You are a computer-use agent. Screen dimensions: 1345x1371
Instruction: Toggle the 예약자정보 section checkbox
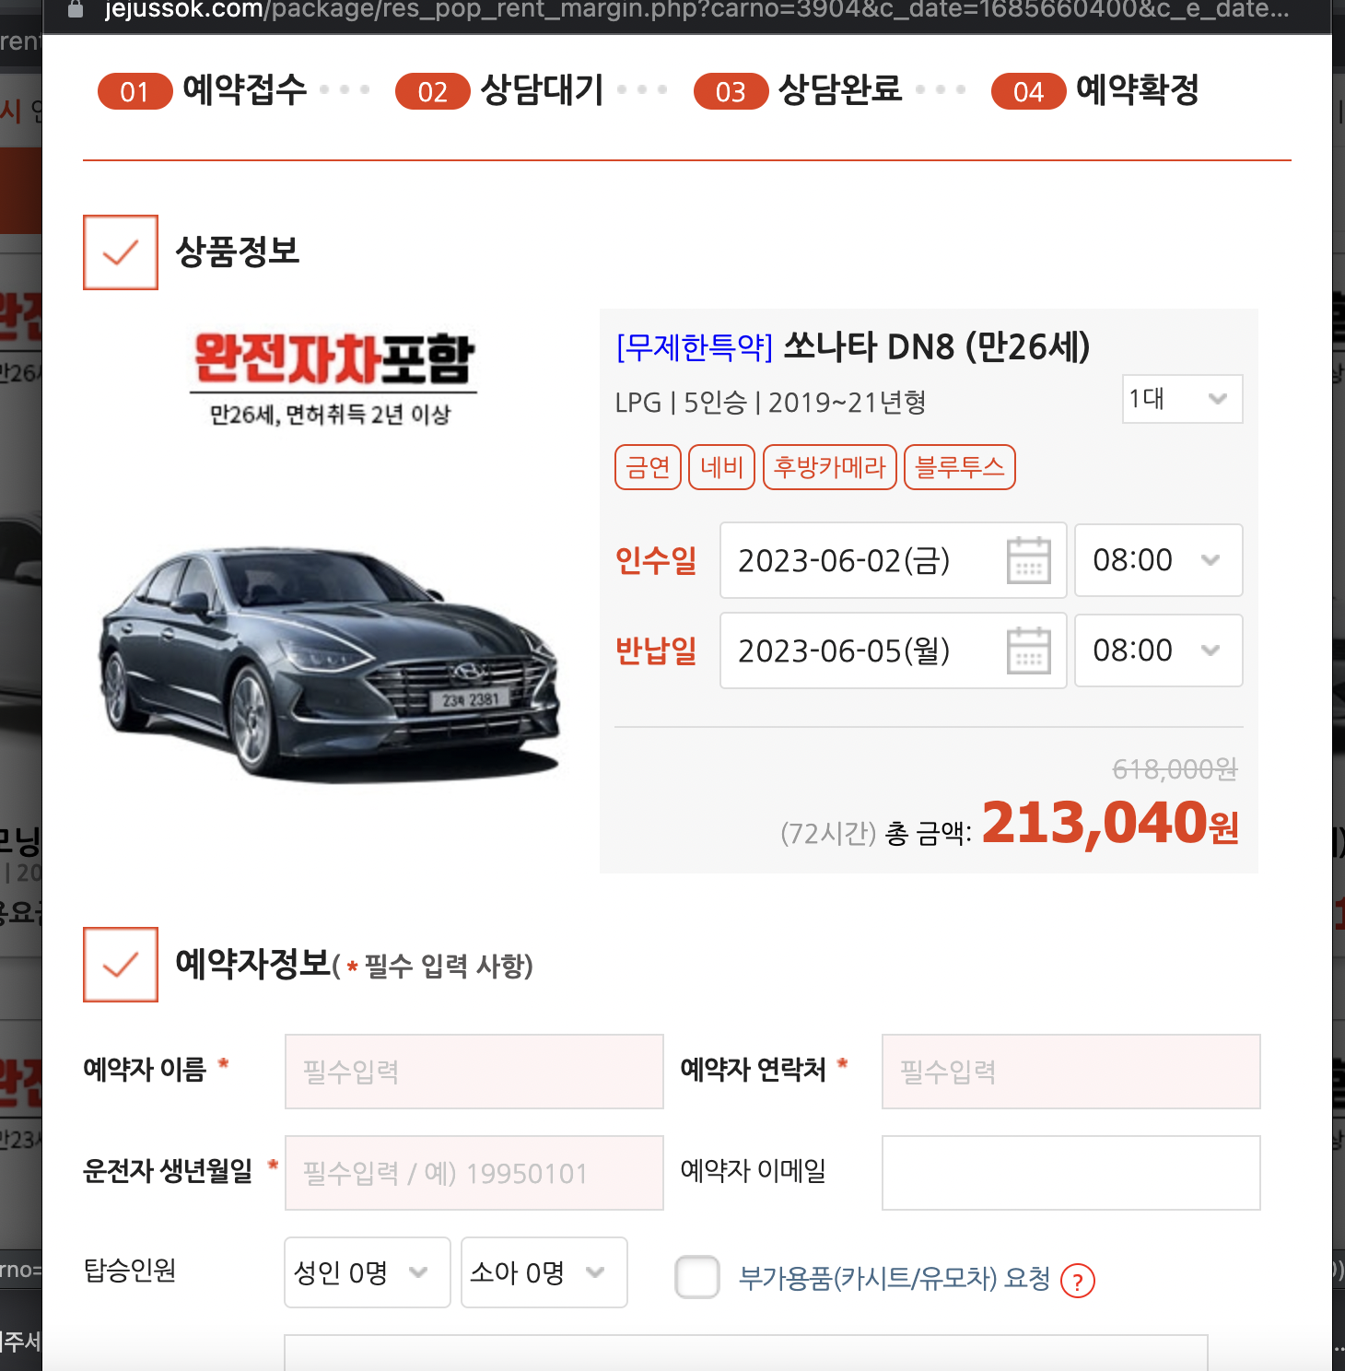[x=120, y=966]
